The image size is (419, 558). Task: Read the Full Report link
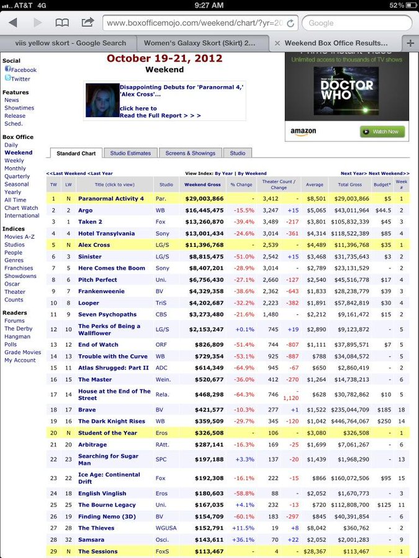160,115
